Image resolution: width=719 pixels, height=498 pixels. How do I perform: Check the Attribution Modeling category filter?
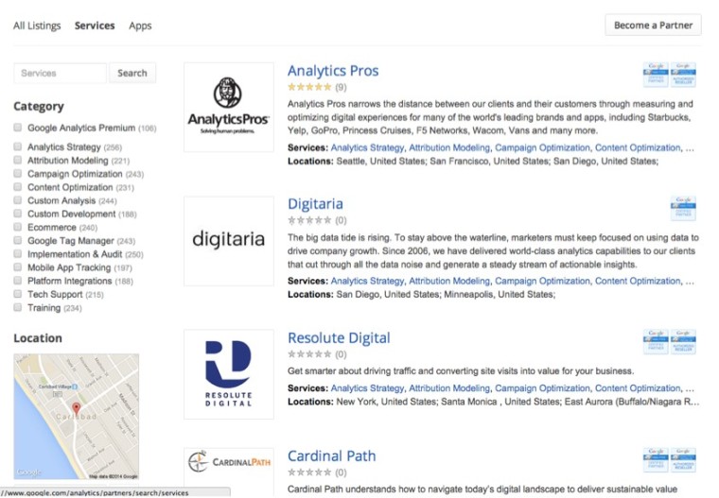[x=17, y=160]
